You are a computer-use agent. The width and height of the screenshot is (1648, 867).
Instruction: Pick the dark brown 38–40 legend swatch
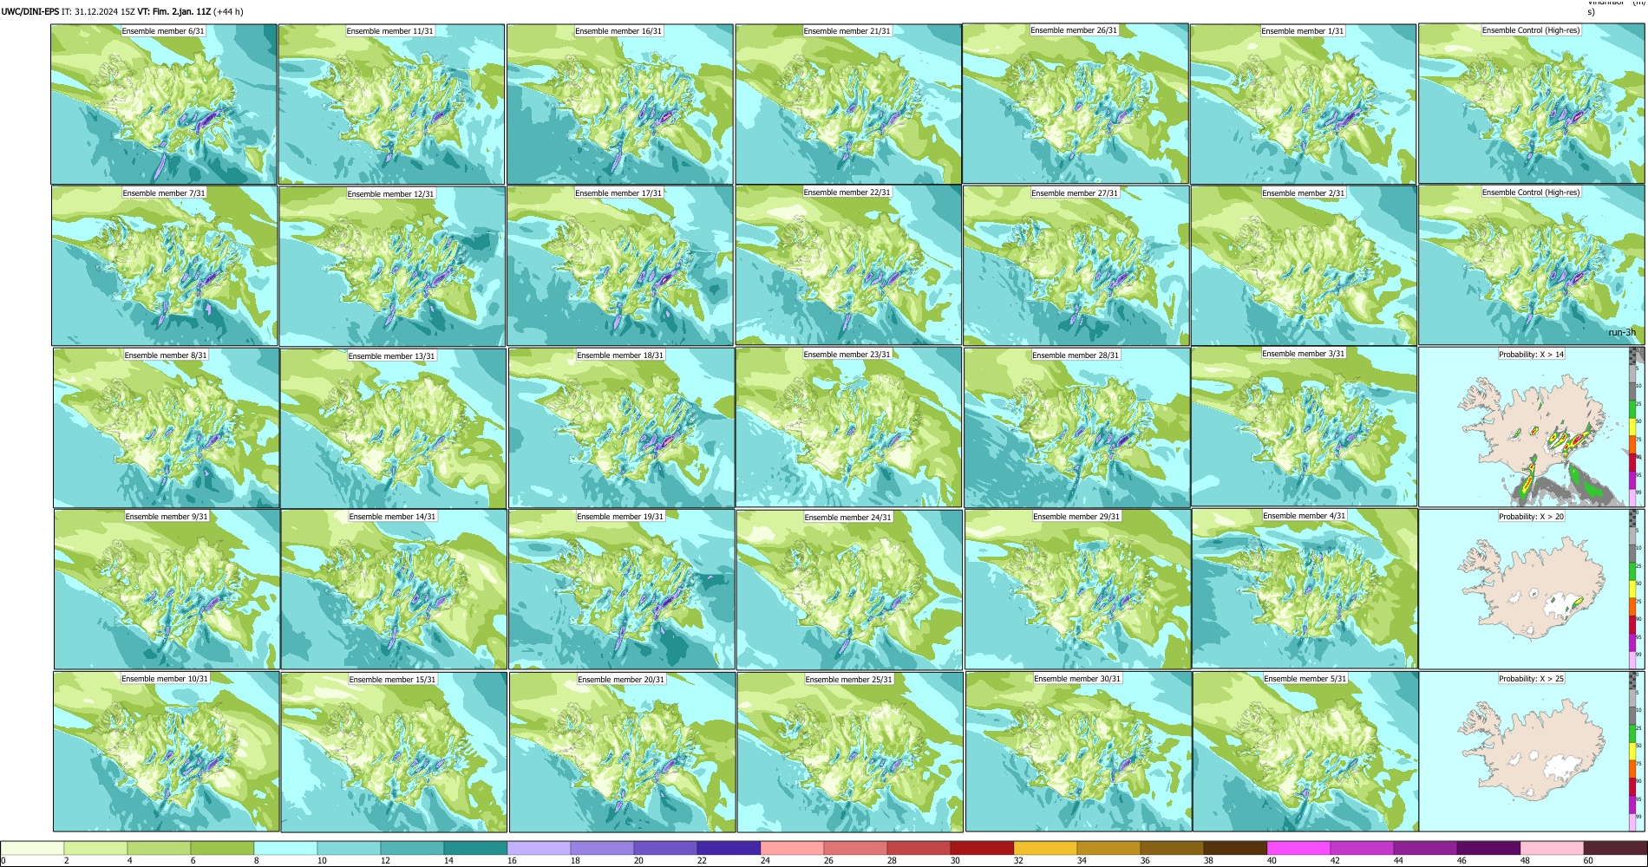coord(1235,848)
